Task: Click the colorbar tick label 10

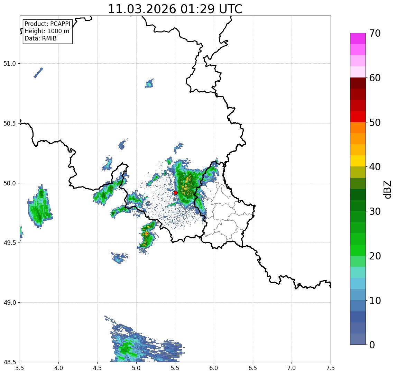Action: point(375,301)
